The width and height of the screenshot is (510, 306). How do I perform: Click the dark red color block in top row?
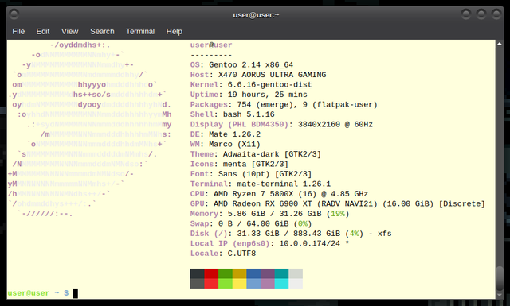tap(211, 273)
